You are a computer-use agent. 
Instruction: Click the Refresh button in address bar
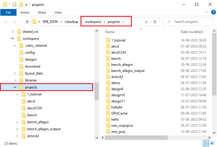[x=155, y=22]
